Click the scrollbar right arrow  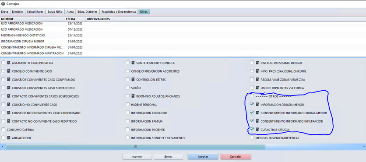[x=364, y=147]
